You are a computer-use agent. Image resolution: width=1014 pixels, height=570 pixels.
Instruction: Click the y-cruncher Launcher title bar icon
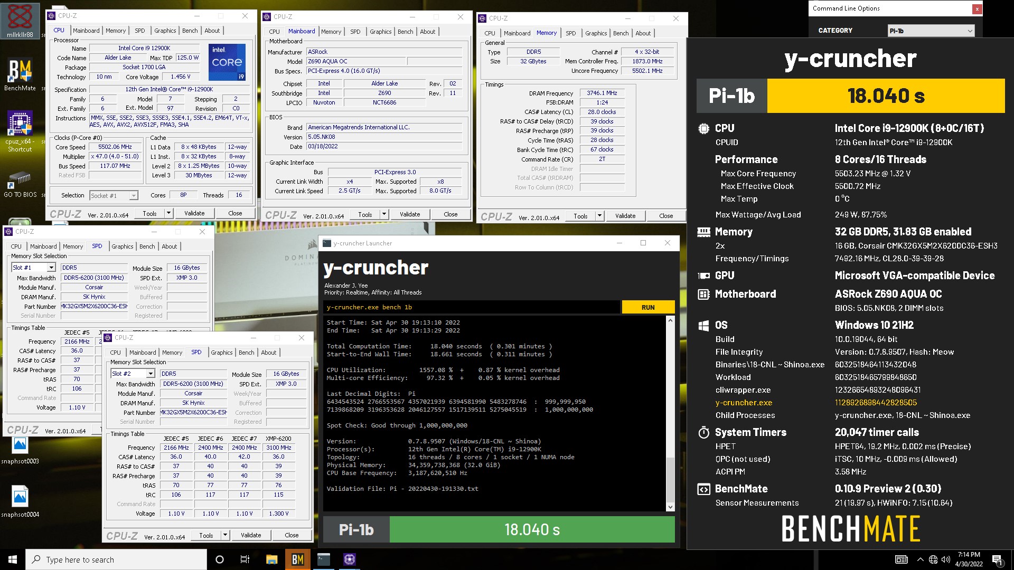pyautogui.click(x=327, y=243)
